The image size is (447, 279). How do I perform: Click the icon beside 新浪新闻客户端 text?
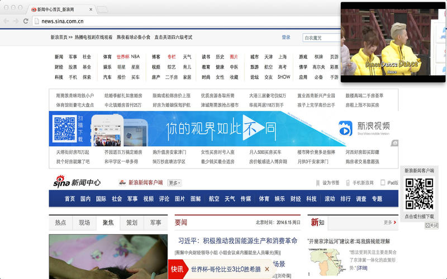pyautogui.click(x=122, y=182)
